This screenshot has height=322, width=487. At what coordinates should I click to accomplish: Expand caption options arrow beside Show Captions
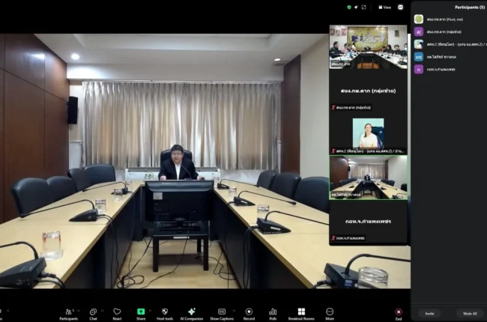pyautogui.click(x=234, y=311)
